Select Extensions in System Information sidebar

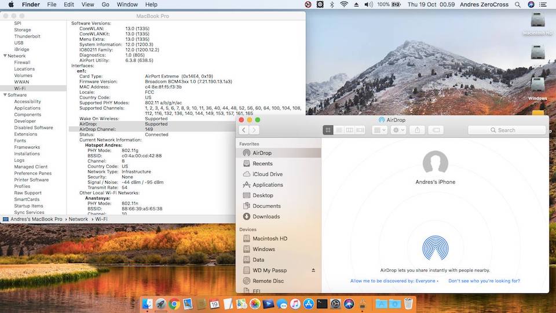tap(25, 134)
